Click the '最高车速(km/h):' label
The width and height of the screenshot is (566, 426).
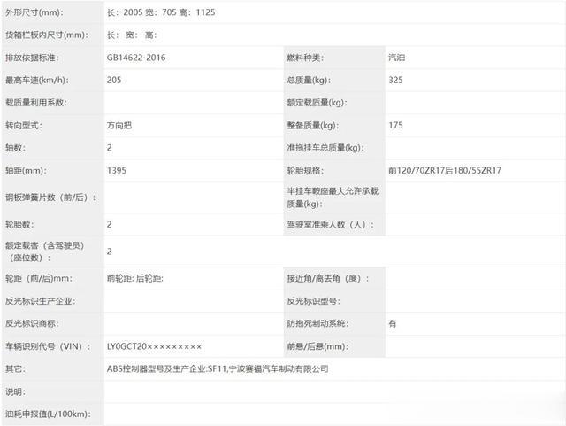(x=36, y=81)
